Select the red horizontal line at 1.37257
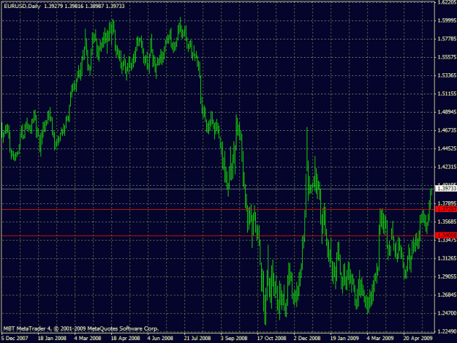The image size is (457, 343). [218, 210]
